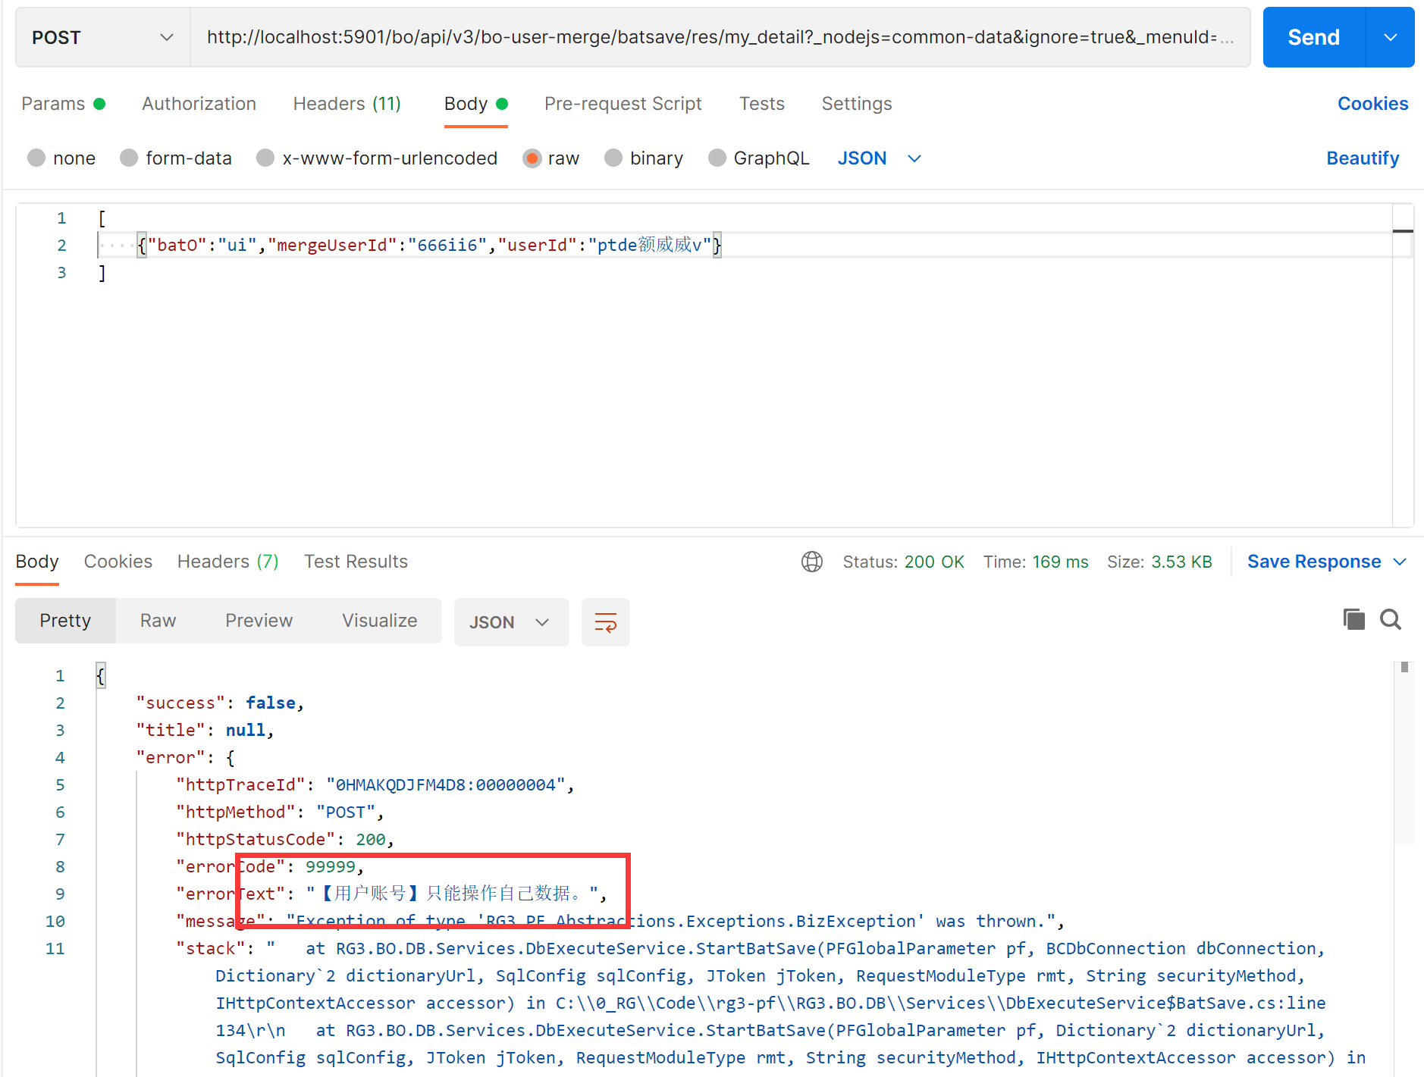Open the Send options arrow
The width and height of the screenshot is (1424, 1077).
pos(1390,37)
